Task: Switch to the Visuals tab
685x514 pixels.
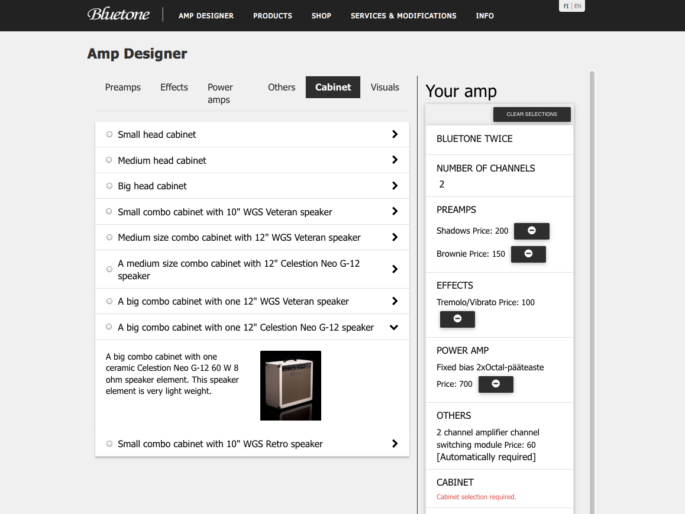Action: tap(384, 87)
